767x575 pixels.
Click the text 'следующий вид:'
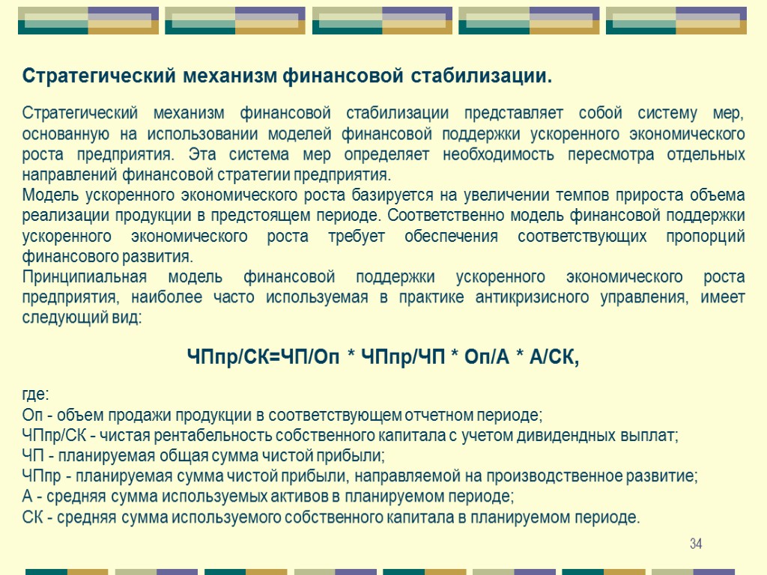point(82,317)
